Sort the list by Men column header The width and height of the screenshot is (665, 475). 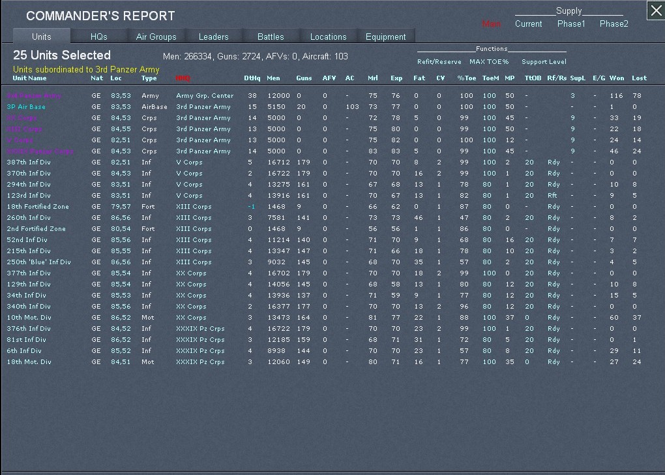point(273,78)
